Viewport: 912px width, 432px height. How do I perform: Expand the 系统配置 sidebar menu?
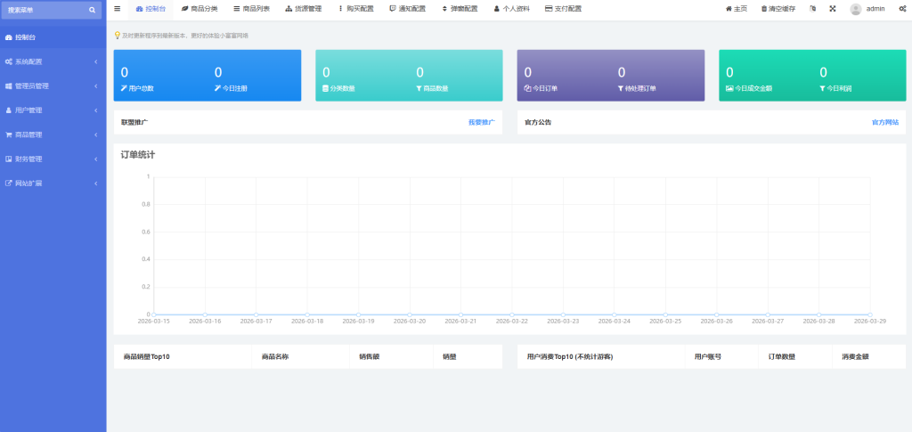(x=52, y=62)
